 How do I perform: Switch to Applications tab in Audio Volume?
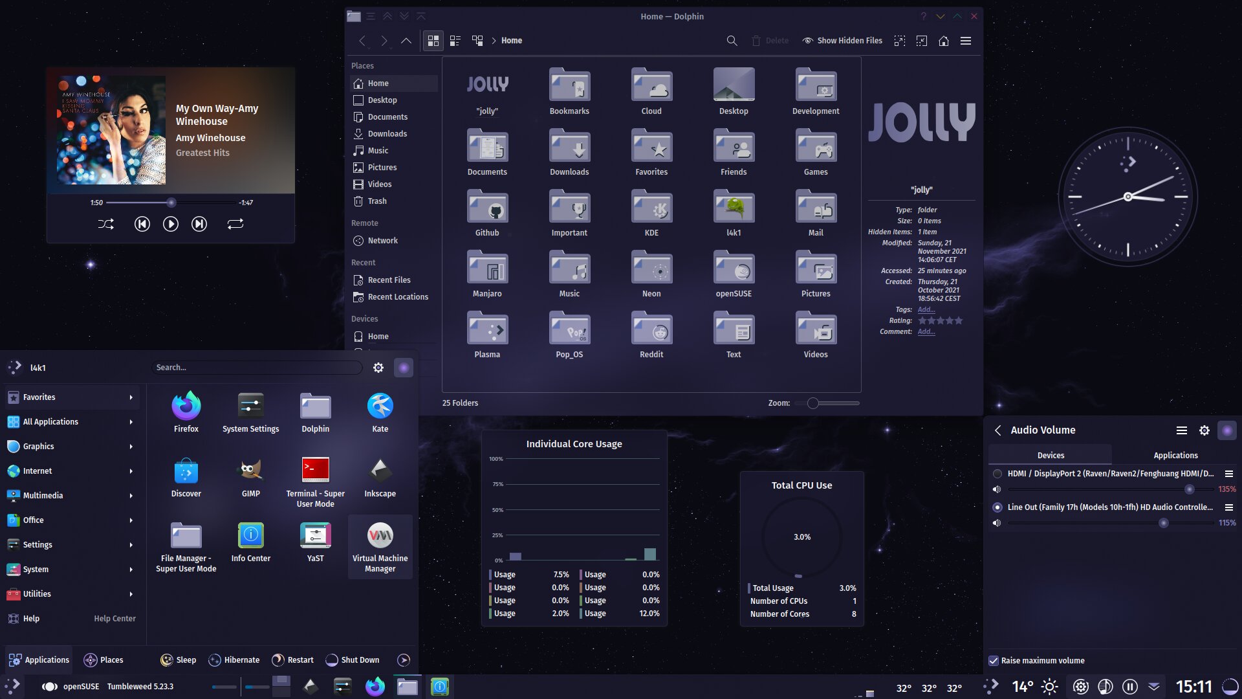(1175, 456)
